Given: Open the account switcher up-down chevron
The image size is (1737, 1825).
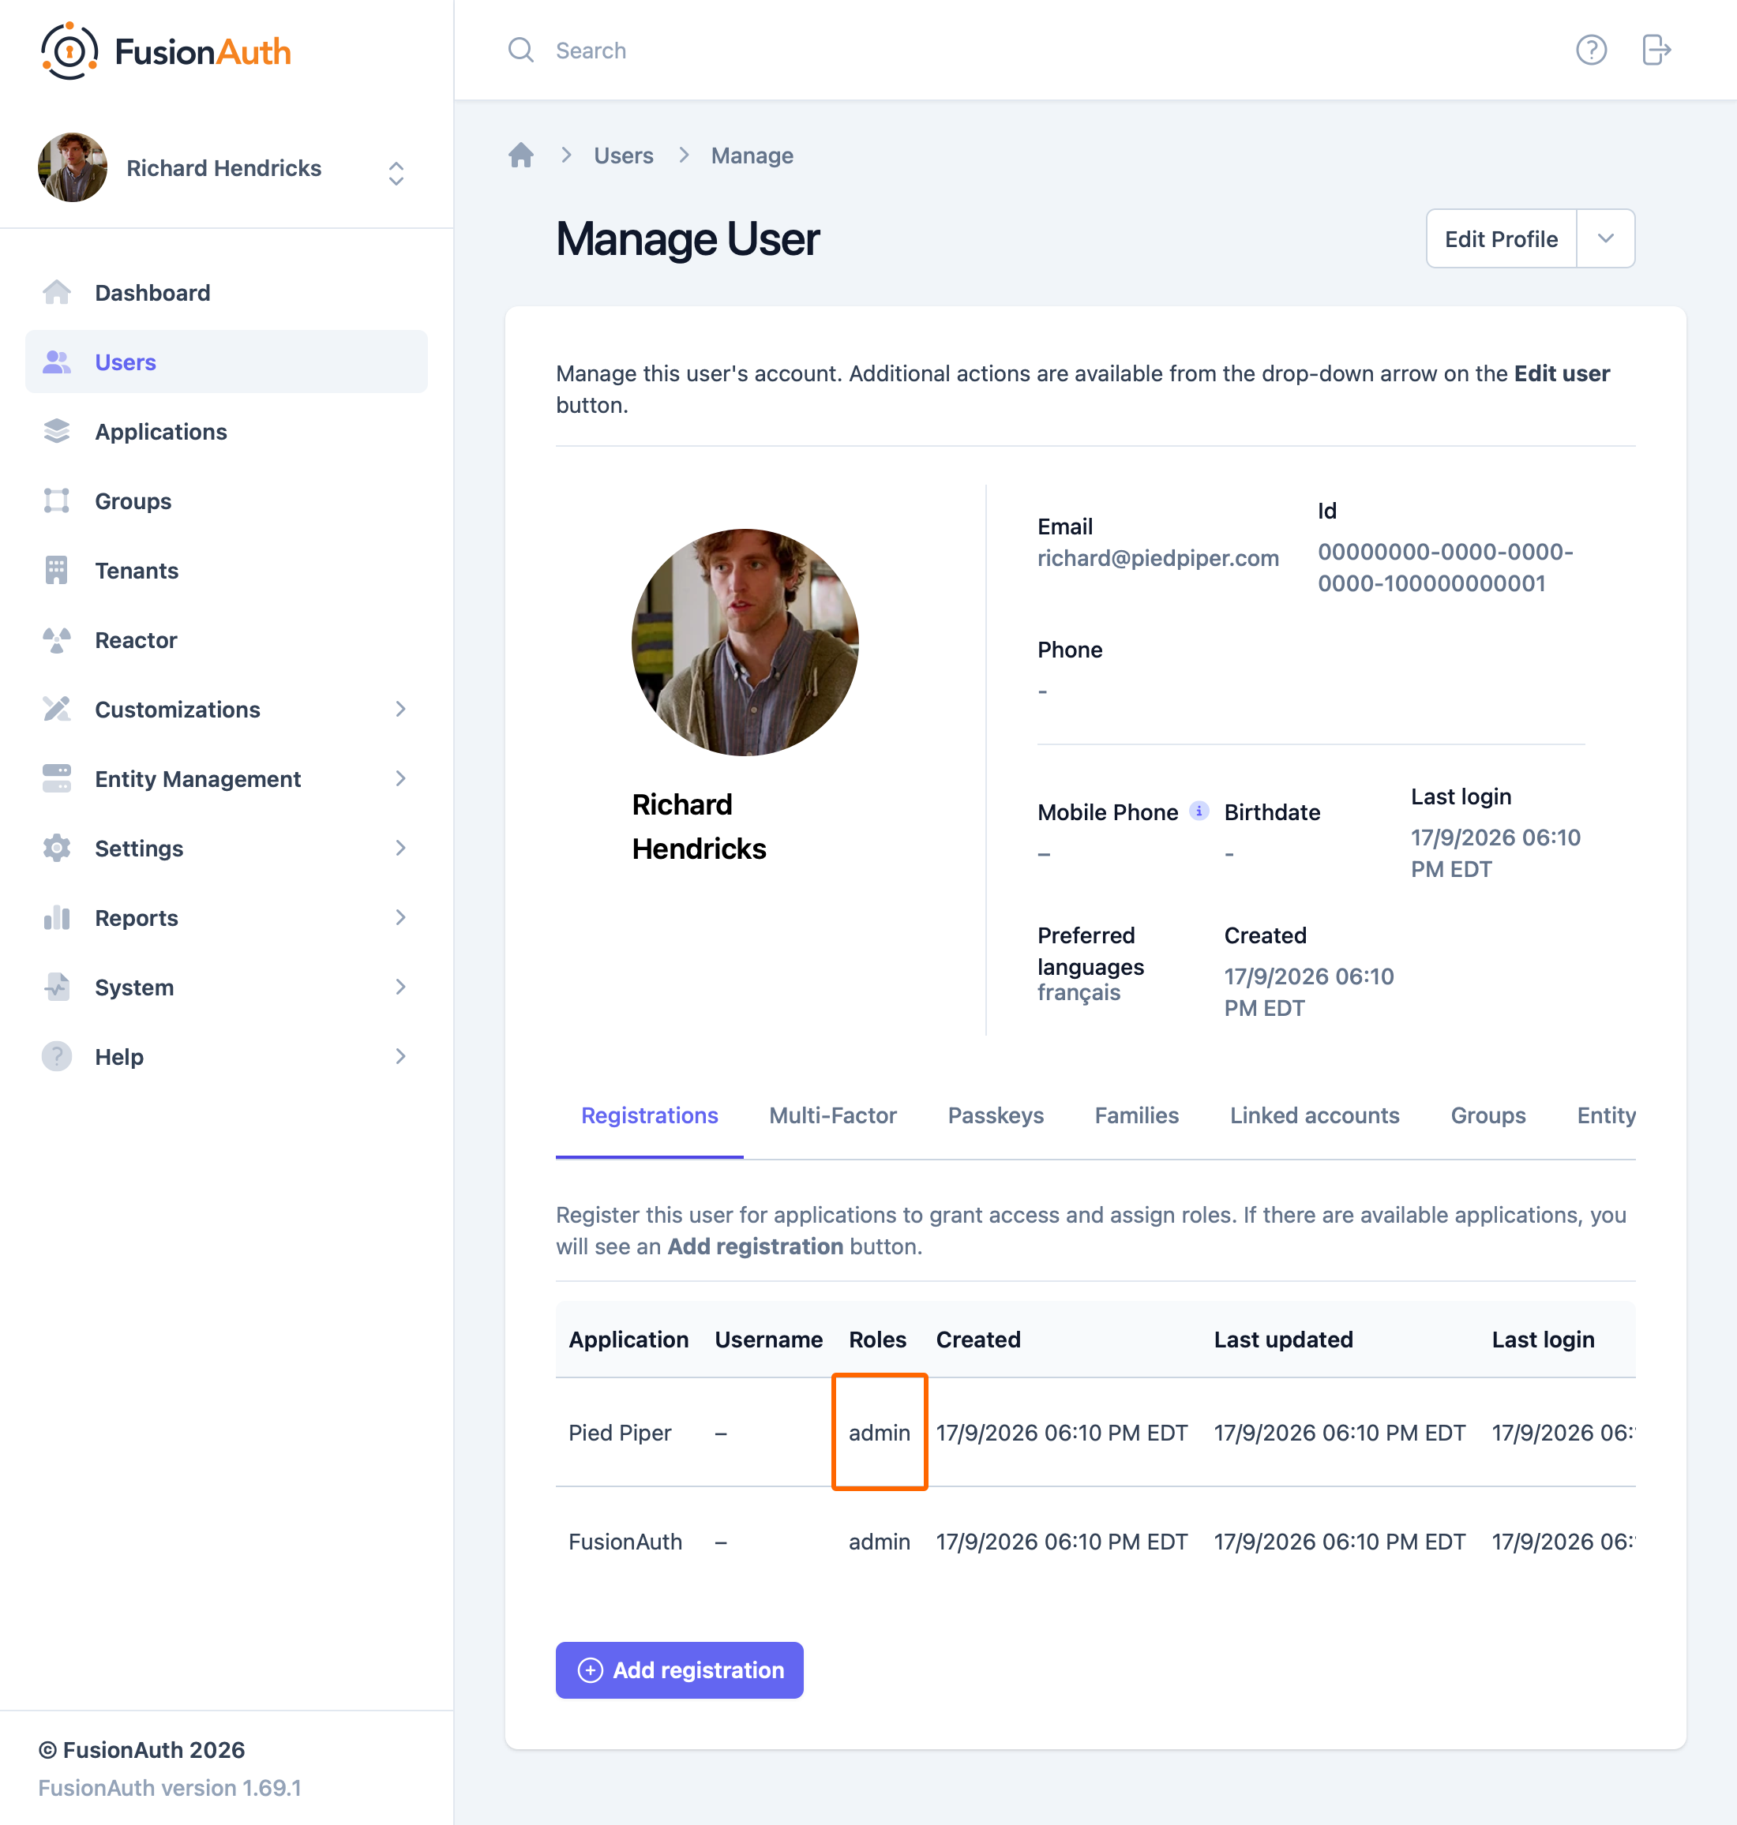Looking at the screenshot, I should pos(396,173).
